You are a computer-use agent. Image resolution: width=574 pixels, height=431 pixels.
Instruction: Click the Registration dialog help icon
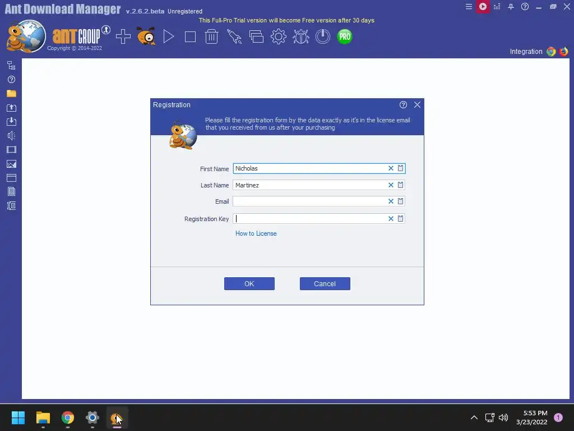pos(403,105)
